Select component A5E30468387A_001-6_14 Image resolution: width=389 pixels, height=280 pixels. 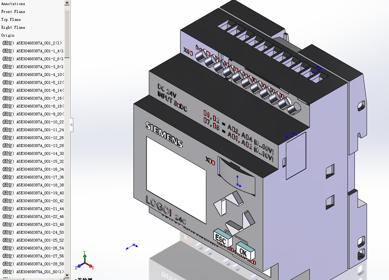coord(33,91)
